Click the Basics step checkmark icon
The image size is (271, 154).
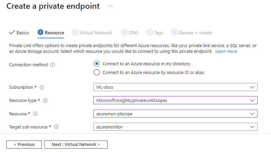tap(12, 33)
